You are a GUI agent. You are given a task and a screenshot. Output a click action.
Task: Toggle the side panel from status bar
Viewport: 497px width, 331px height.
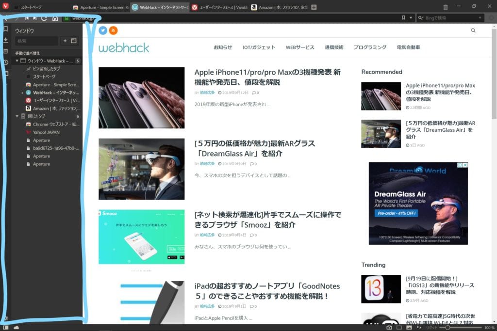(5, 328)
